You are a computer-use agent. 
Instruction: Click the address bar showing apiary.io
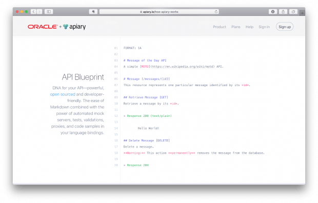click(159, 12)
